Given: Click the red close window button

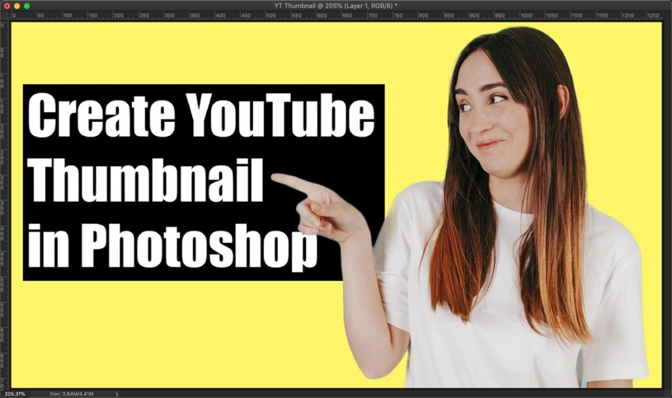Looking at the screenshot, I should pos(7,6).
